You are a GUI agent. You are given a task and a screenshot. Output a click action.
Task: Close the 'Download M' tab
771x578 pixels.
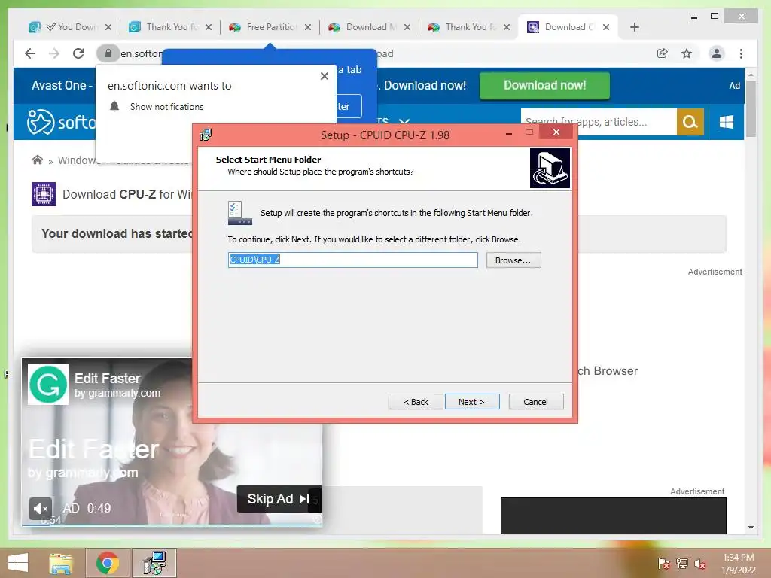(407, 27)
